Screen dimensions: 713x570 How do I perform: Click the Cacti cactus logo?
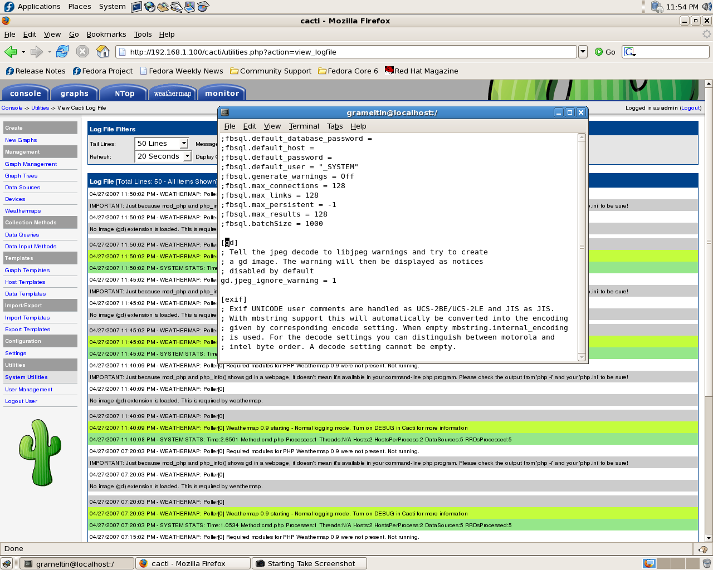[40, 453]
